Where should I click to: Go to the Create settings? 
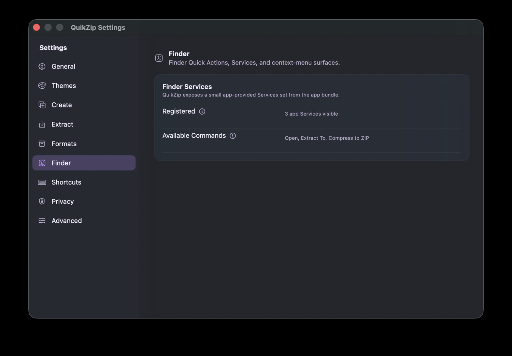84,105
